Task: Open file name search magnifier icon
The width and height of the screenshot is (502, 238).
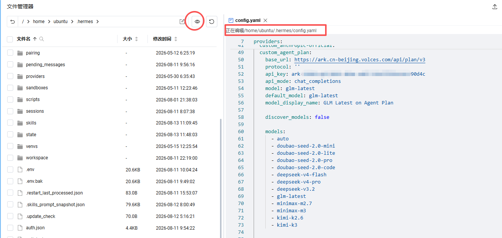Action: (x=42, y=39)
